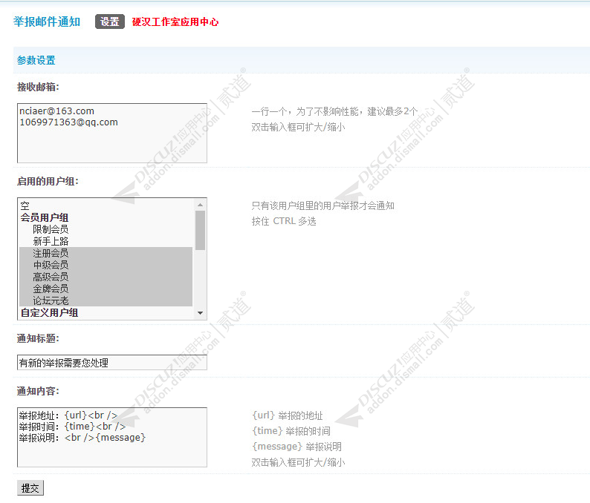Select 新手上路 in user group list
The width and height of the screenshot is (590, 503).
coord(106,241)
